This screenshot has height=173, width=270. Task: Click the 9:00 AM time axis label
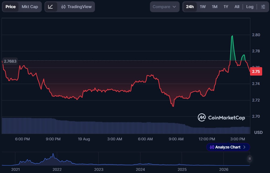pyautogui.click(x=176, y=139)
